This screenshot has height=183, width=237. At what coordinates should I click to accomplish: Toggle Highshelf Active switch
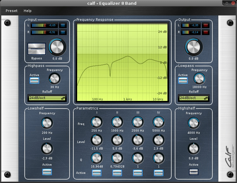tap(194, 172)
